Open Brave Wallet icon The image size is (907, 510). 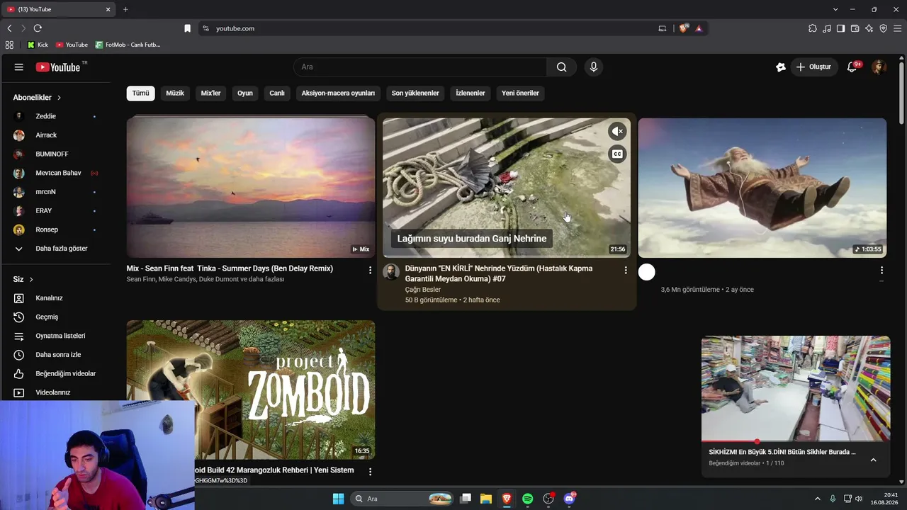pyautogui.click(x=855, y=28)
